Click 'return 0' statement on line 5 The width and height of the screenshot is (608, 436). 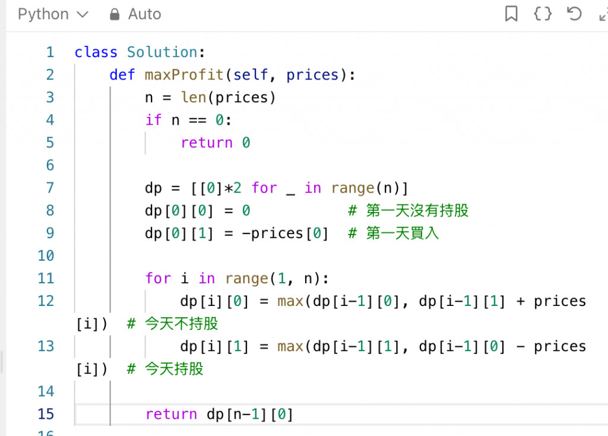216,143
